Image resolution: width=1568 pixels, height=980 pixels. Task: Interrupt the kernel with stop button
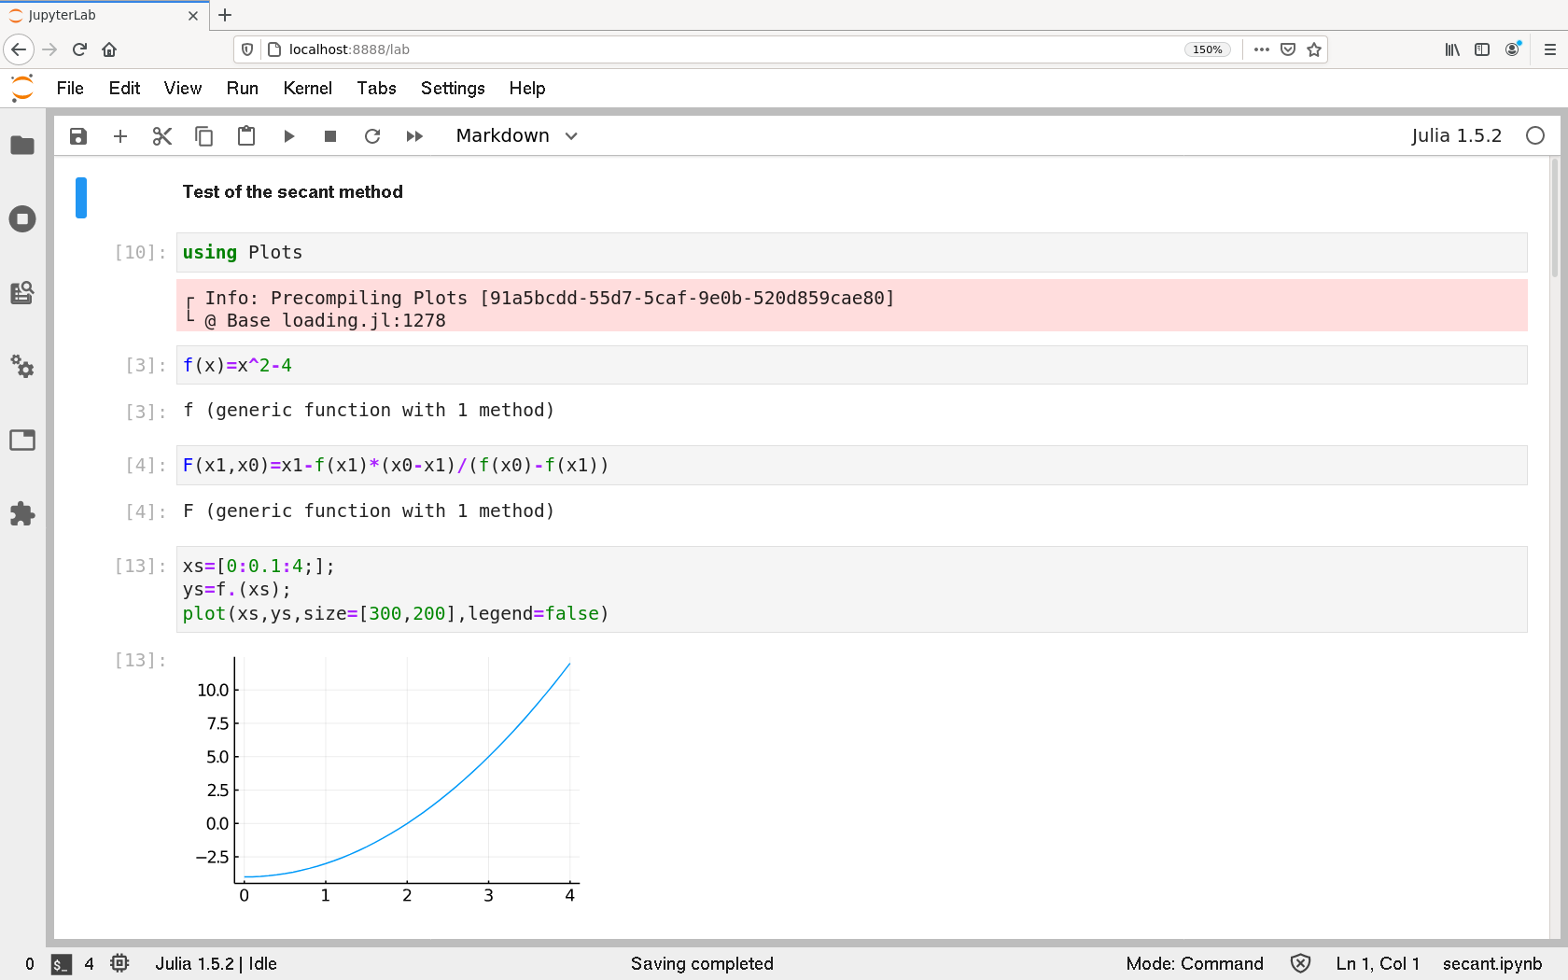coord(330,136)
